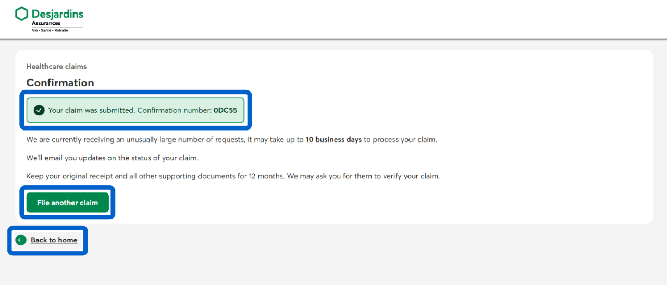
Task: Click the Vie Santé Retraite tagline
Action: [50, 30]
